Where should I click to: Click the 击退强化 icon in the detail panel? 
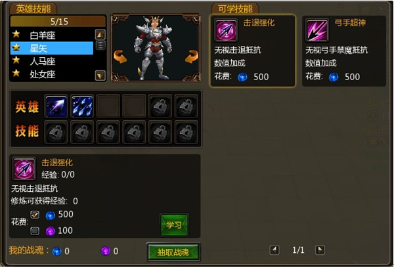point(24,169)
